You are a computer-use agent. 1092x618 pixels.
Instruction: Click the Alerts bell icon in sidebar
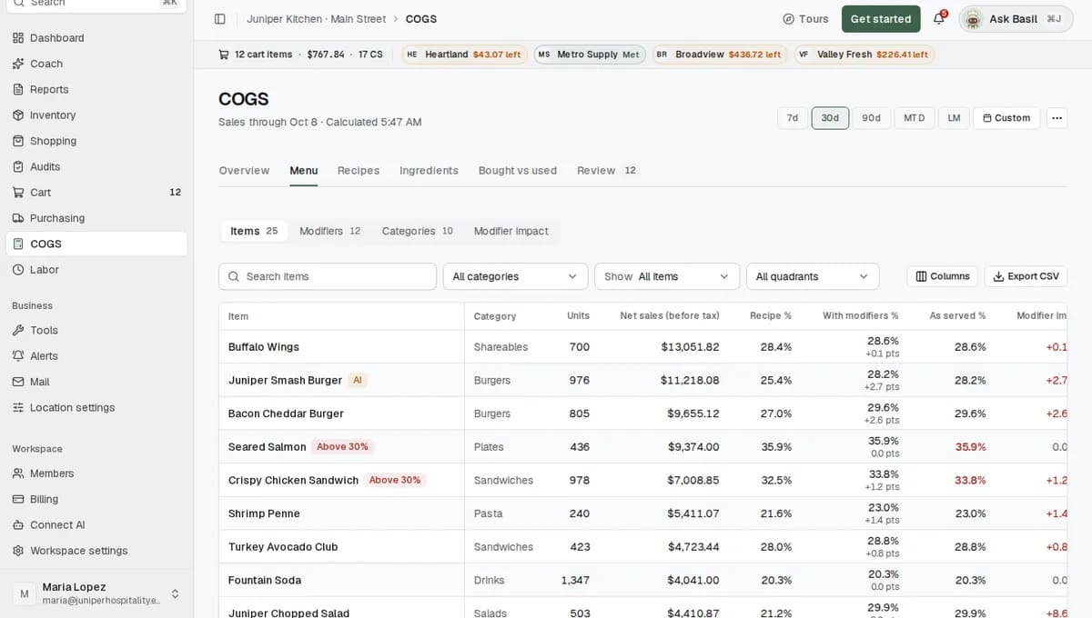click(x=18, y=356)
